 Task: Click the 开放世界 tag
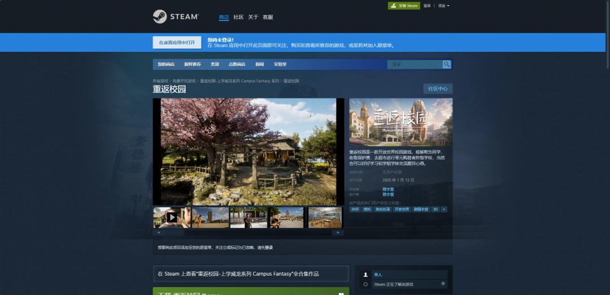[402, 209]
